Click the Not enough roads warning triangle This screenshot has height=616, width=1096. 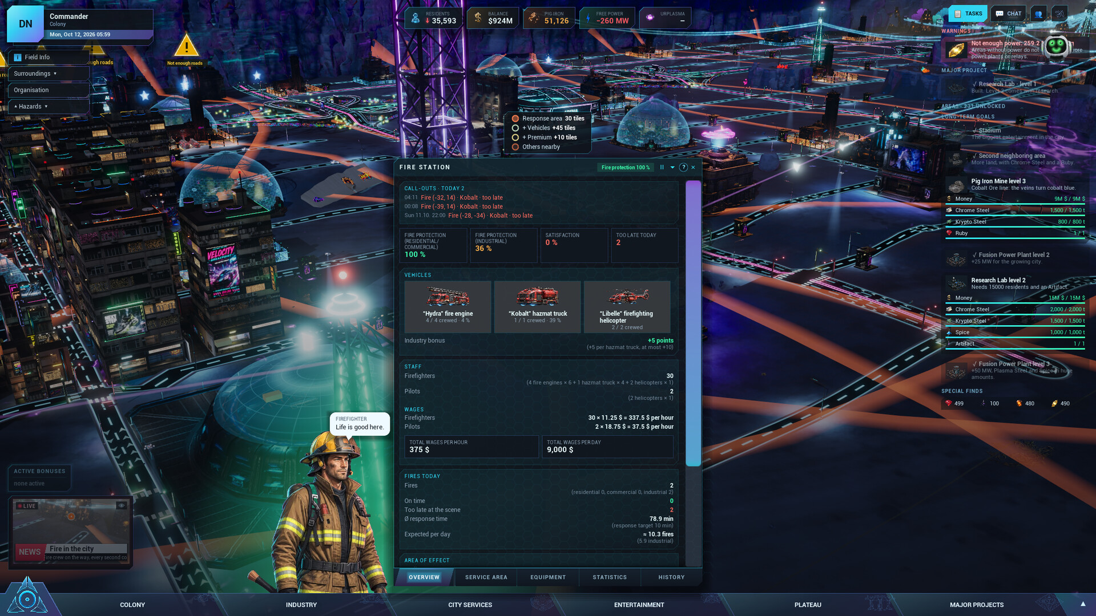tap(186, 46)
